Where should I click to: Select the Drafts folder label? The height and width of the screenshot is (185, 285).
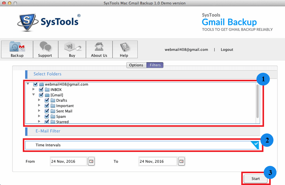coord(62,100)
